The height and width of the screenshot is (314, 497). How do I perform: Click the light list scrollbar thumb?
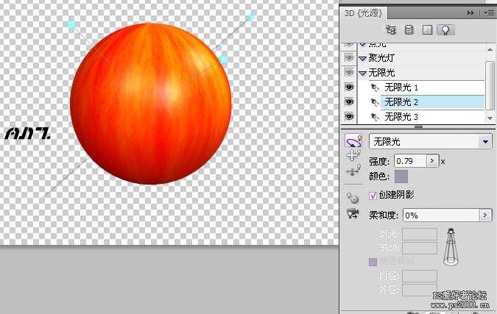pyautogui.click(x=490, y=85)
